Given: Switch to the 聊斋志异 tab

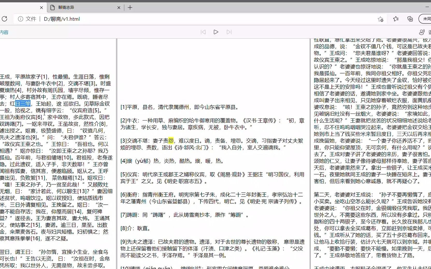Looking at the screenshot, I should point(85,8).
